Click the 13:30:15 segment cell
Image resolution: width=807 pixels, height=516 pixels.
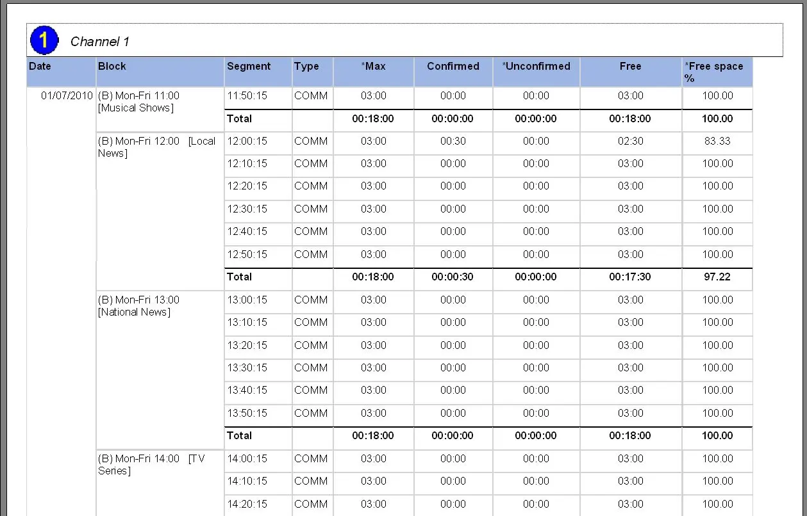[x=247, y=368]
